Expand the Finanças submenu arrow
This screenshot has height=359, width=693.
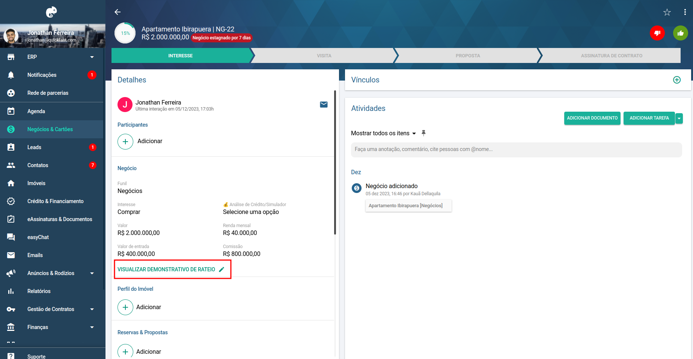(x=92, y=327)
